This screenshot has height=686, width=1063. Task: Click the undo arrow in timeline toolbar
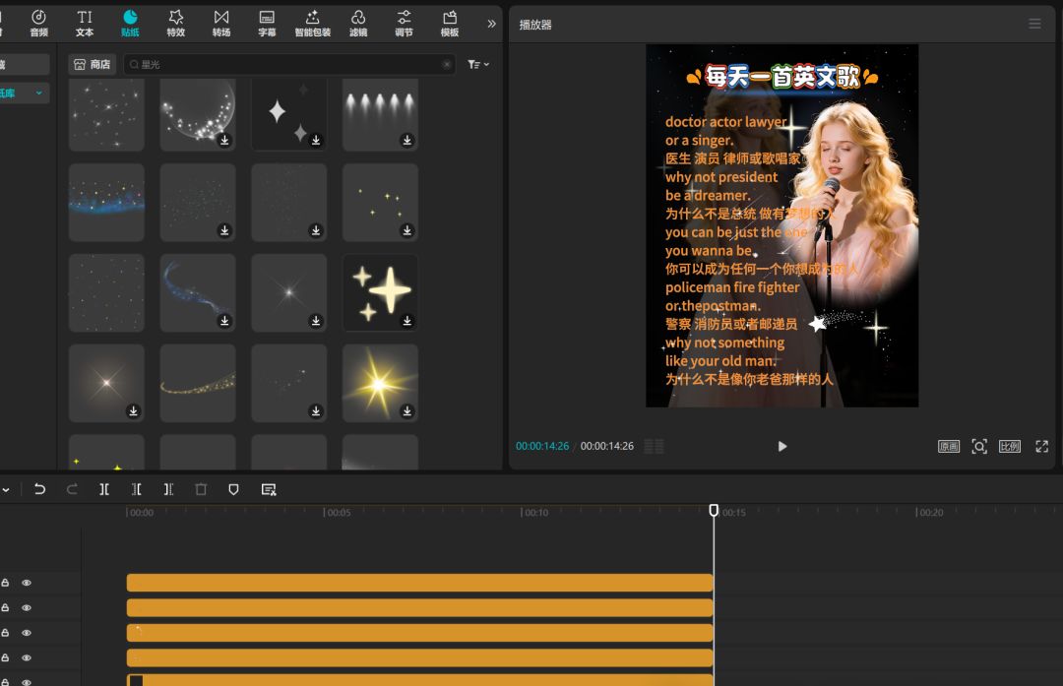(39, 489)
